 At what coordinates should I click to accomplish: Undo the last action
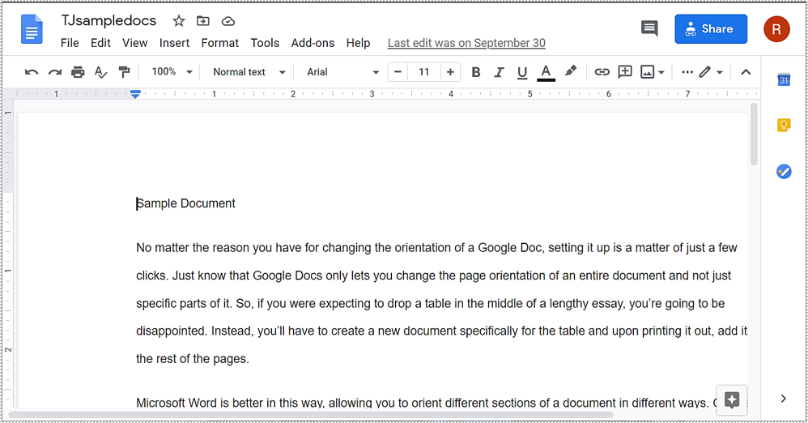[x=32, y=72]
